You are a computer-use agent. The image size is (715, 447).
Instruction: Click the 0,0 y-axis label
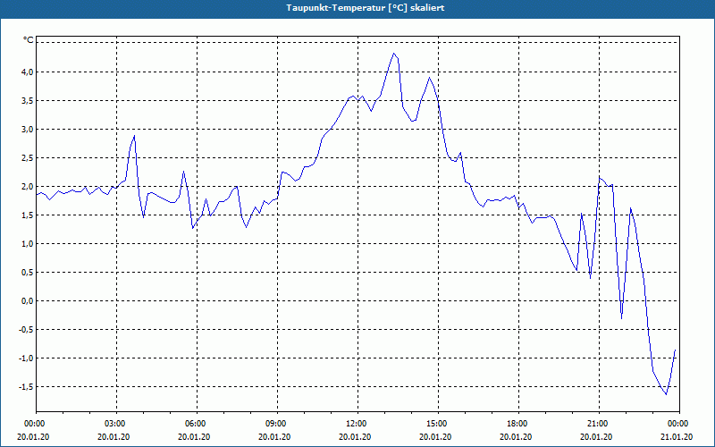point(28,301)
